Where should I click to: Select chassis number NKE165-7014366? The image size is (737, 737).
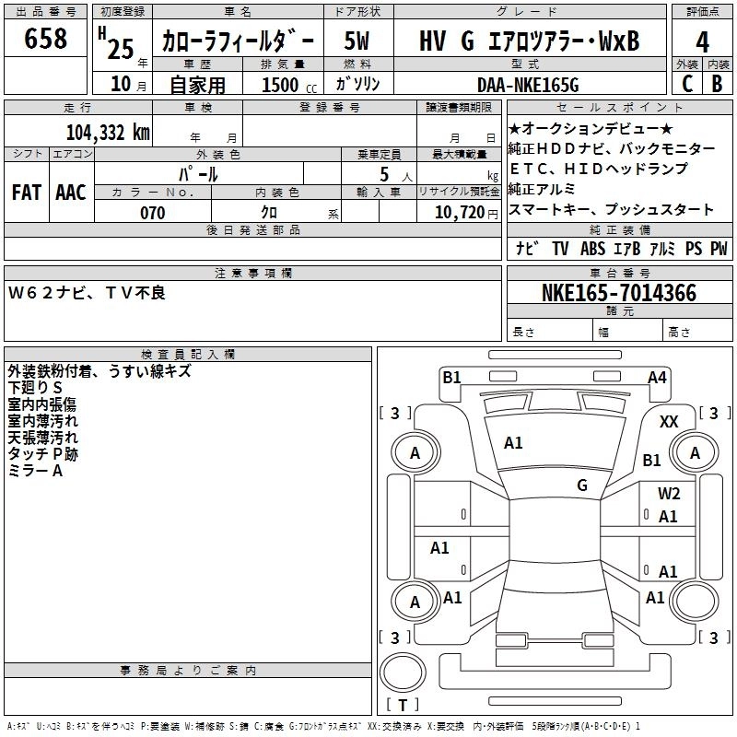(619, 293)
